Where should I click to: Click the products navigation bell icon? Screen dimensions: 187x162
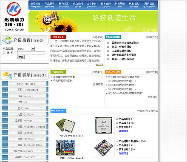(x=7, y=75)
